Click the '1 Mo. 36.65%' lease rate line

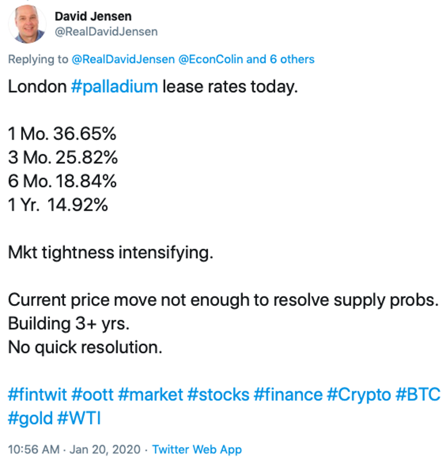coord(62,134)
